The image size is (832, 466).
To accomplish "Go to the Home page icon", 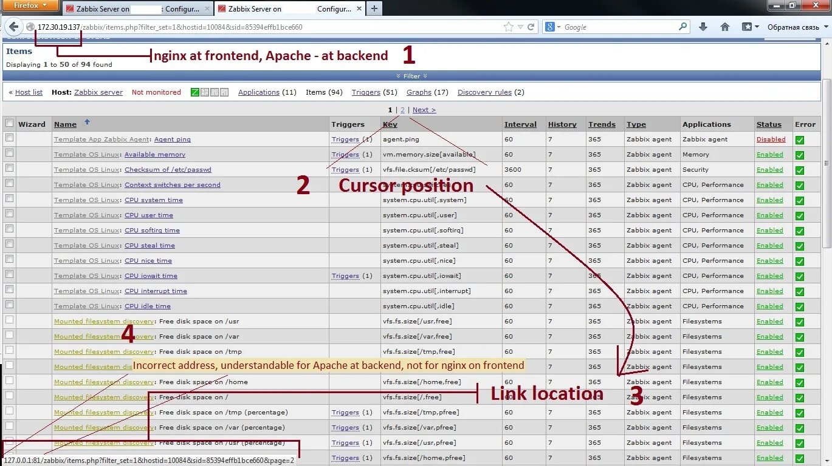I will point(724,27).
